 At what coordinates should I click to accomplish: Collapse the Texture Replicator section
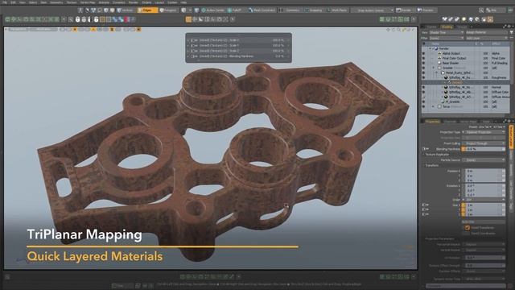pos(437,154)
